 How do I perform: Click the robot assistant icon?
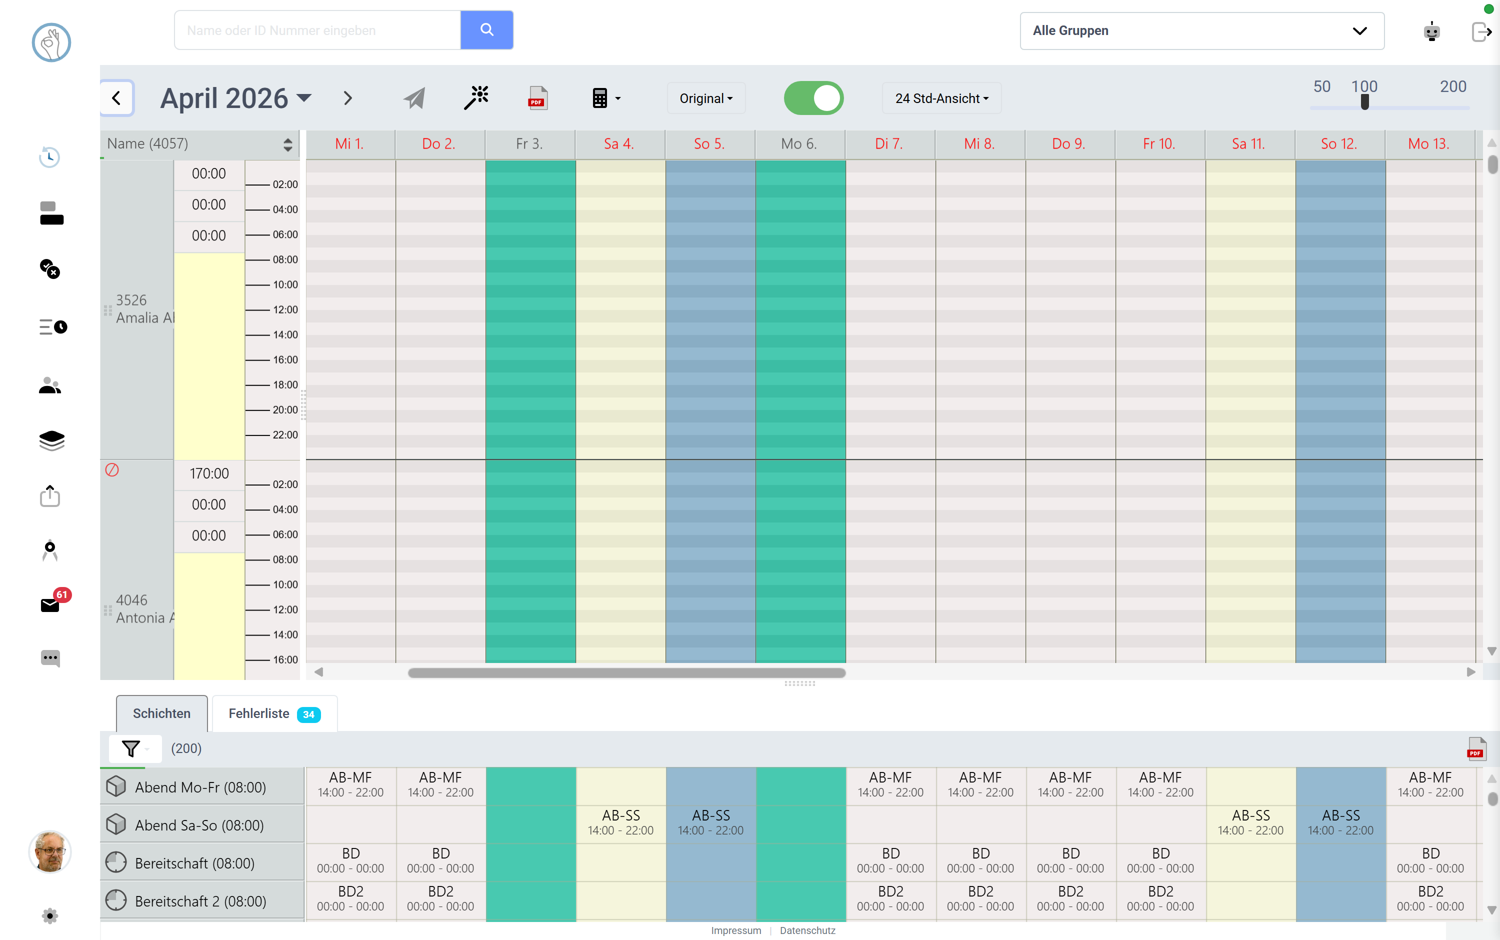tap(1431, 31)
